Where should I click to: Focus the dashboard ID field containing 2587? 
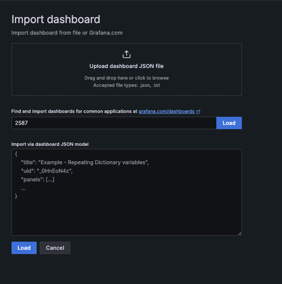click(x=113, y=123)
